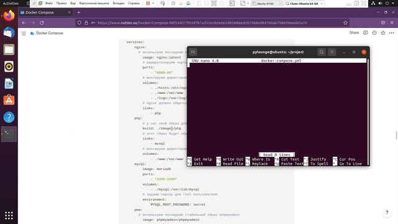Click the manage snapshots icon in VMware toolbar
This screenshot has width=398, height=224.
[188, 3]
